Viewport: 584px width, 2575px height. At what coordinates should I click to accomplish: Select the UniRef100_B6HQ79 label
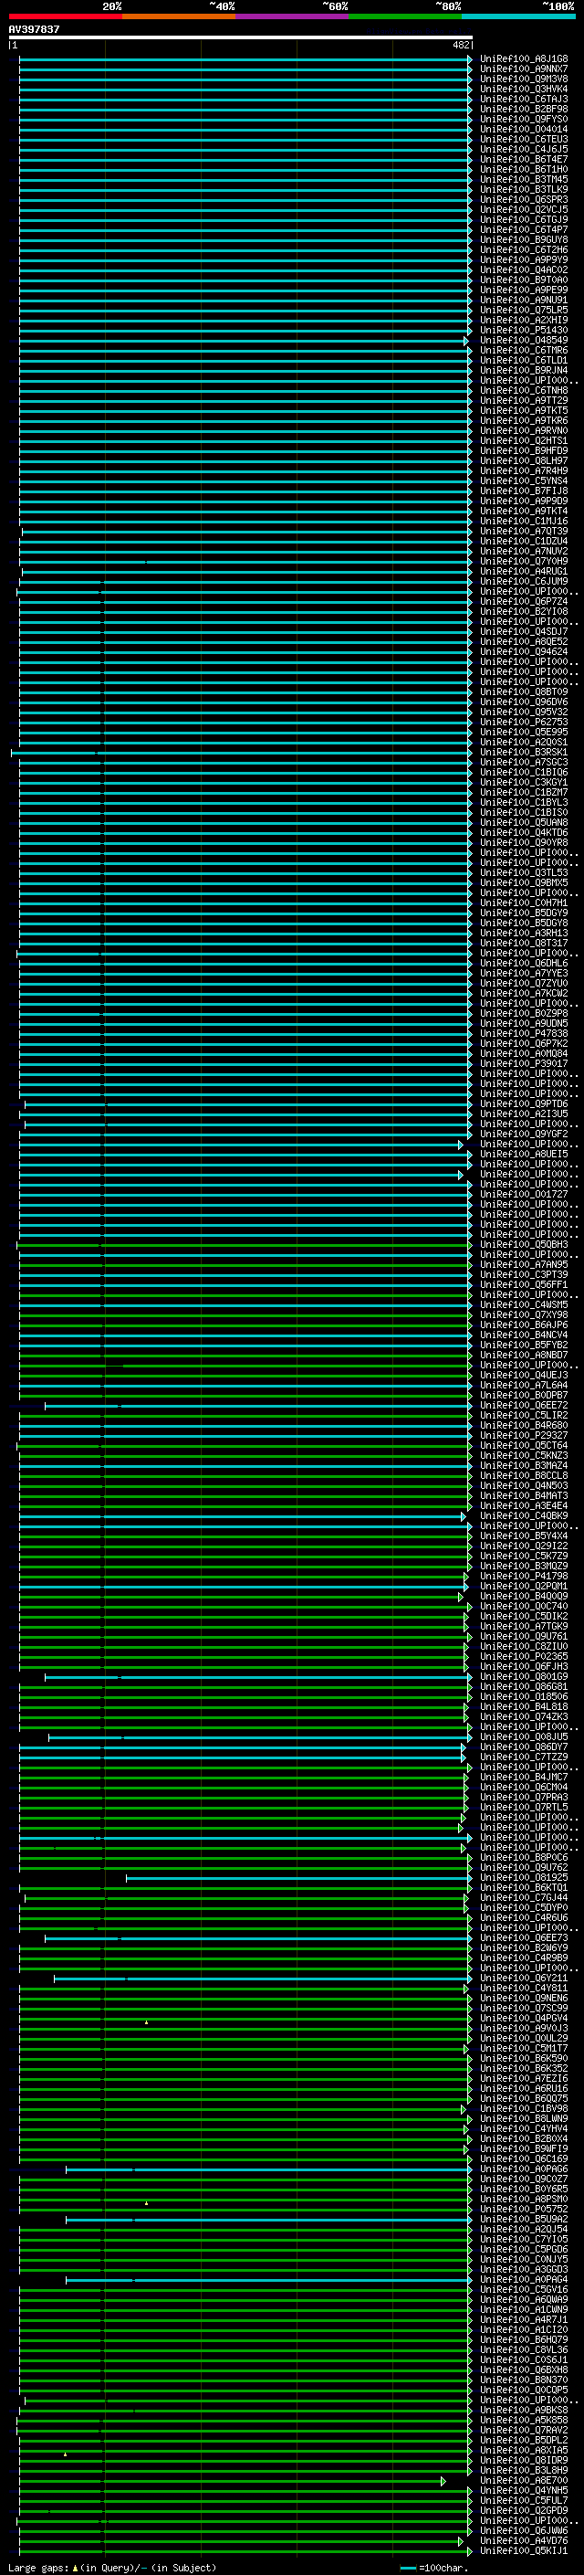tap(524, 2340)
